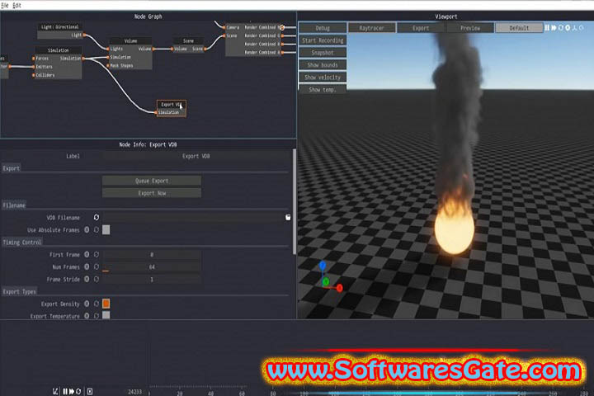Reset the Use Absolute Frames value
The height and width of the screenshot is (396, 594).
point(97,229)
